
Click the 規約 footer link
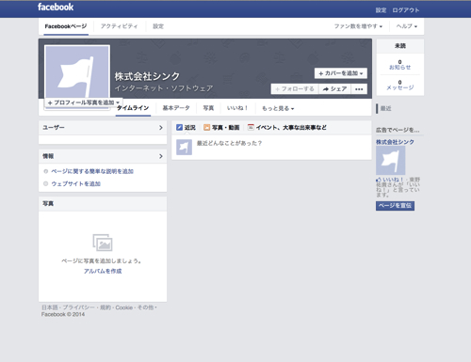click(x=106, y=307)
